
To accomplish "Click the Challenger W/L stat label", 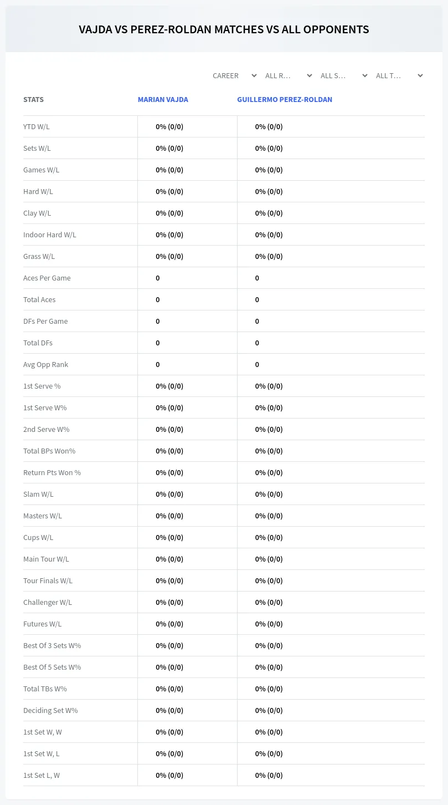I will [48, 602].
